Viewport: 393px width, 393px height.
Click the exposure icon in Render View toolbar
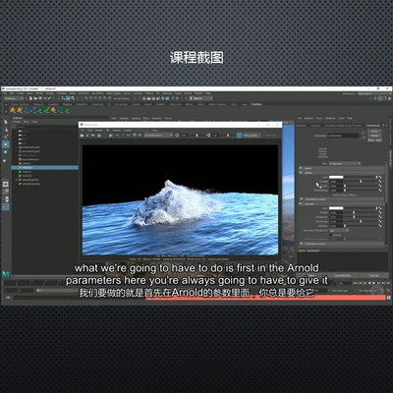pyautogui.click(x=177, y=135)
